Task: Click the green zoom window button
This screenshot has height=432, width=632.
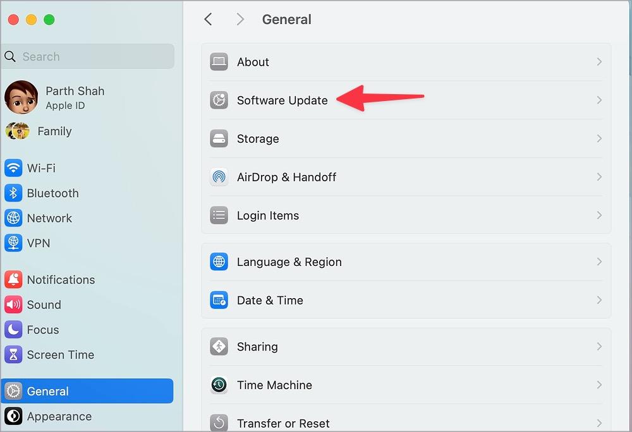Action: tap(49, 20)
